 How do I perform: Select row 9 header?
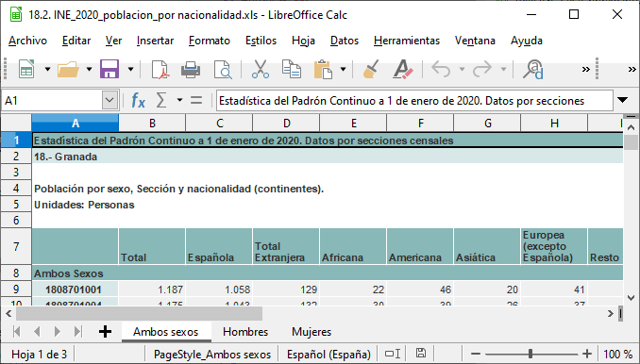(x=16, y=289)
